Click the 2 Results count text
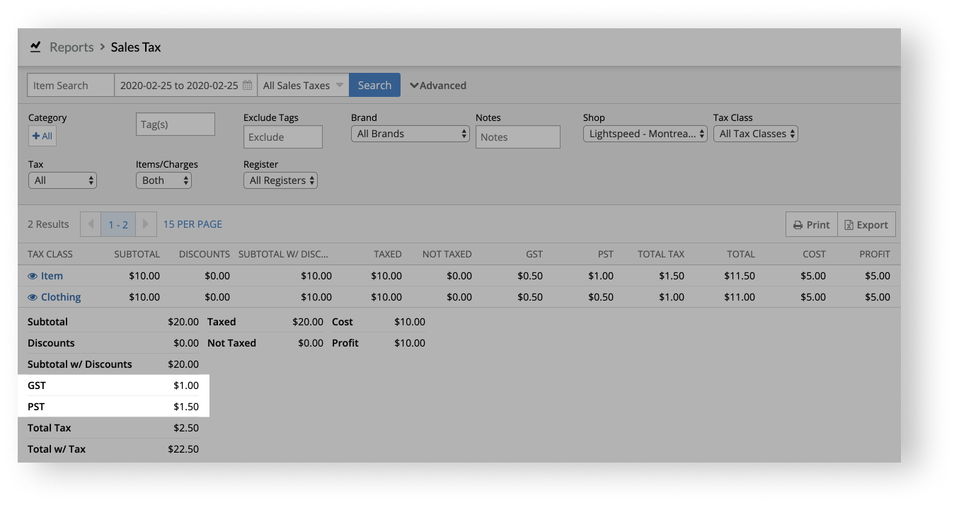This screenshot has width=954, height=505. click(x=48, y=224)
